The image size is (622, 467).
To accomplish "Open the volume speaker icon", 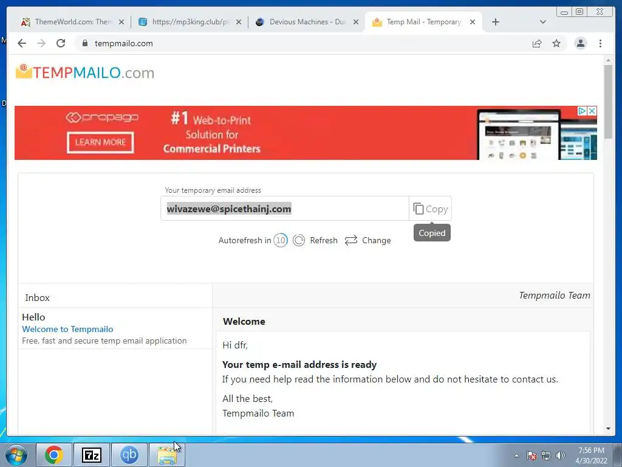I will tap(560, 455).
